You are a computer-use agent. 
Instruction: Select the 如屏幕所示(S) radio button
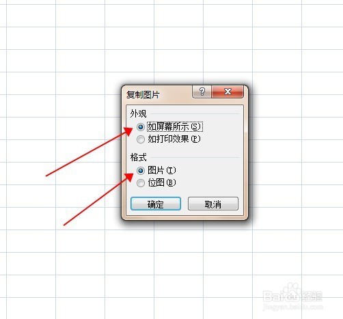click(x=141, y=127)
